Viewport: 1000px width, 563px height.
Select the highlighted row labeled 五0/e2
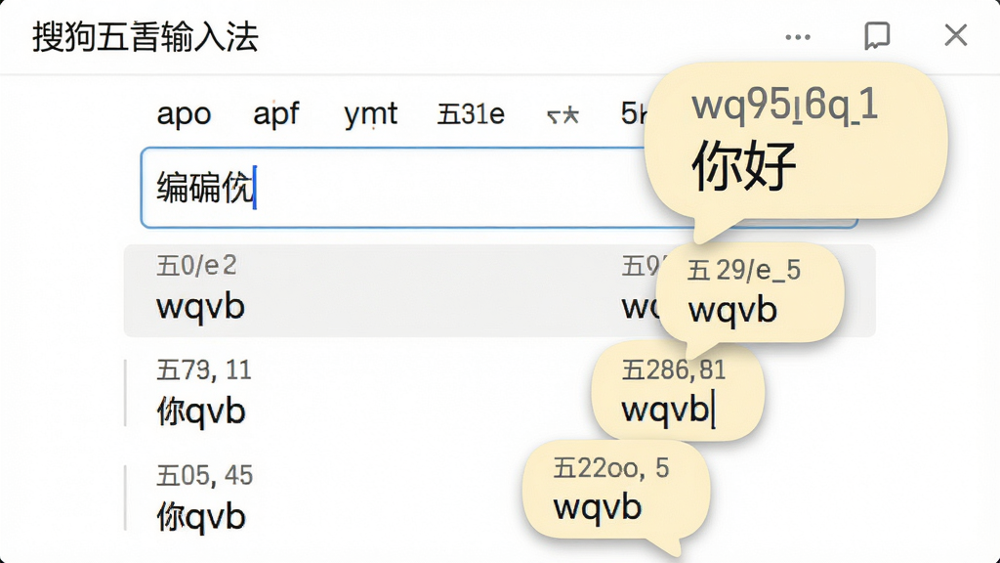point(499,290)
